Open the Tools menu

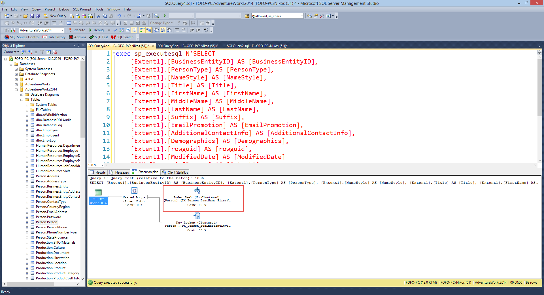(99, 9)
